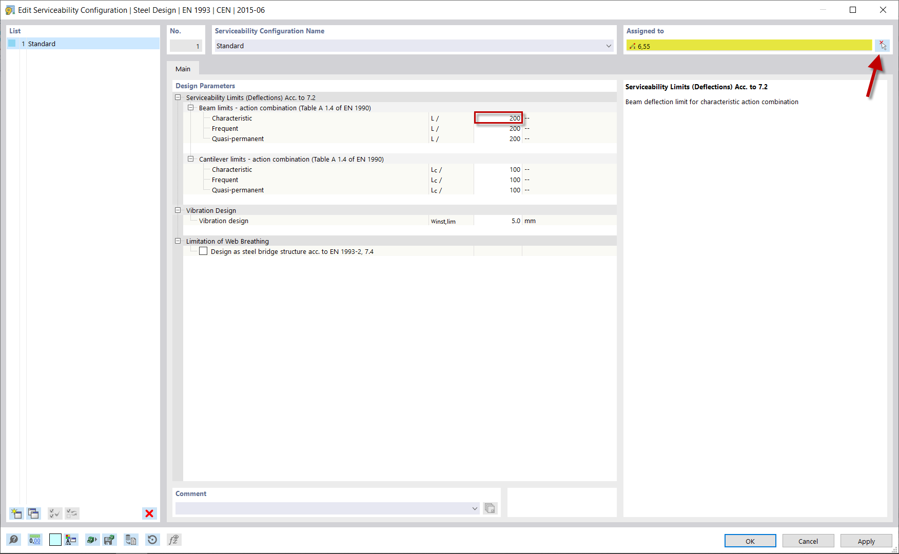The height and width of the screenshot is (554, 899).
Task: Create a new serviceability configuration
Action: point(16,513)
